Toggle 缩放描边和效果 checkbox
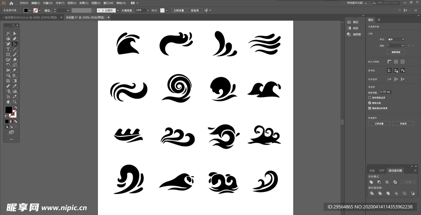Image resolution: width=421 pixels, height=215 pixels. tap(370, 108)
